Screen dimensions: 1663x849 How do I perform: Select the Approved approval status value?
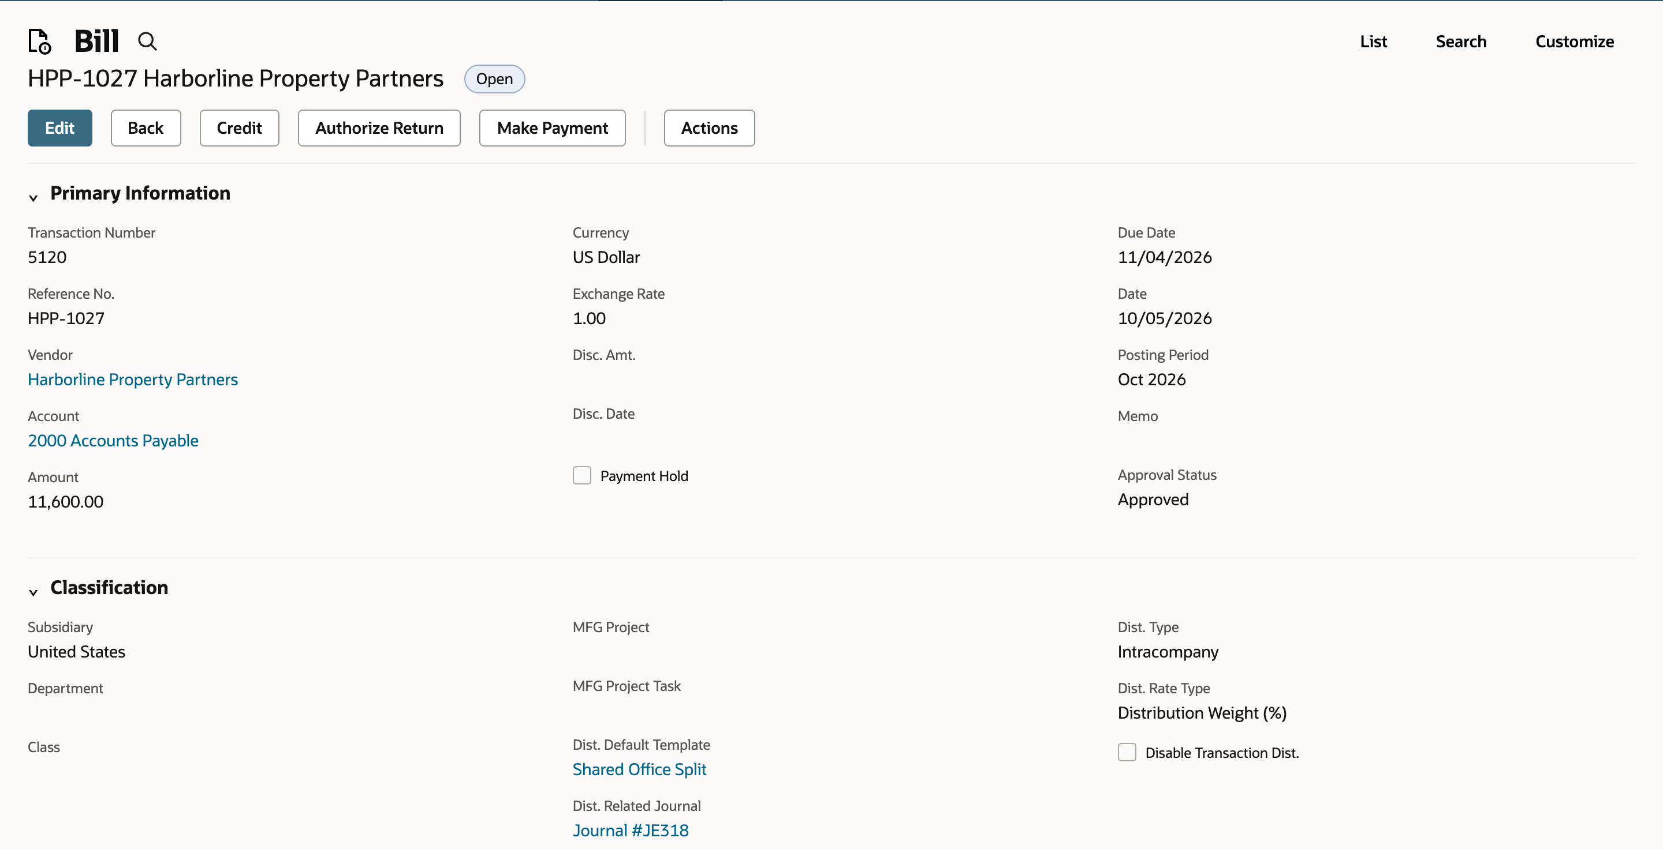click(1153, 499)
